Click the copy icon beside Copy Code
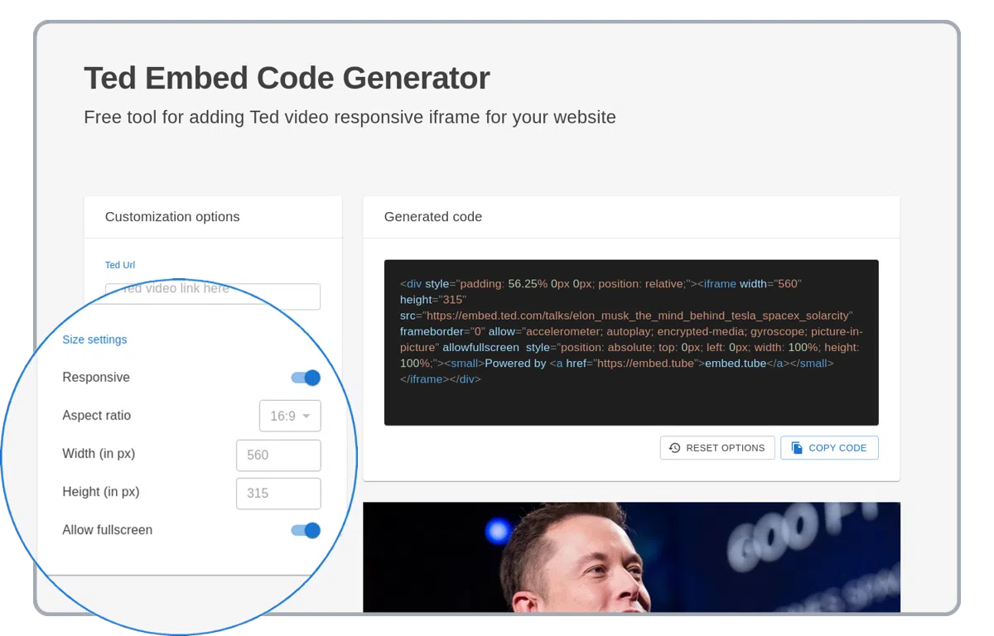 click(x=797, y=448)
